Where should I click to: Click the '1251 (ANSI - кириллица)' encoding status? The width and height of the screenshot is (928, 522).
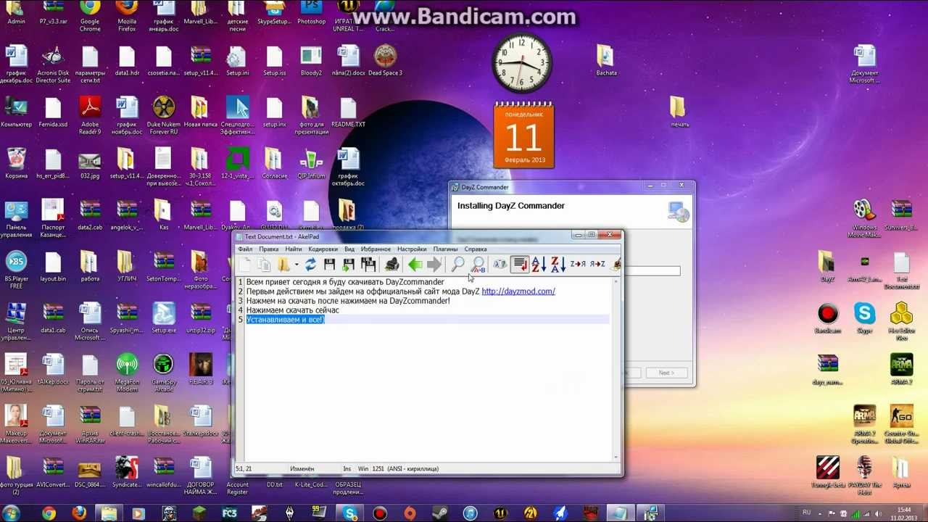pos(405,468)
